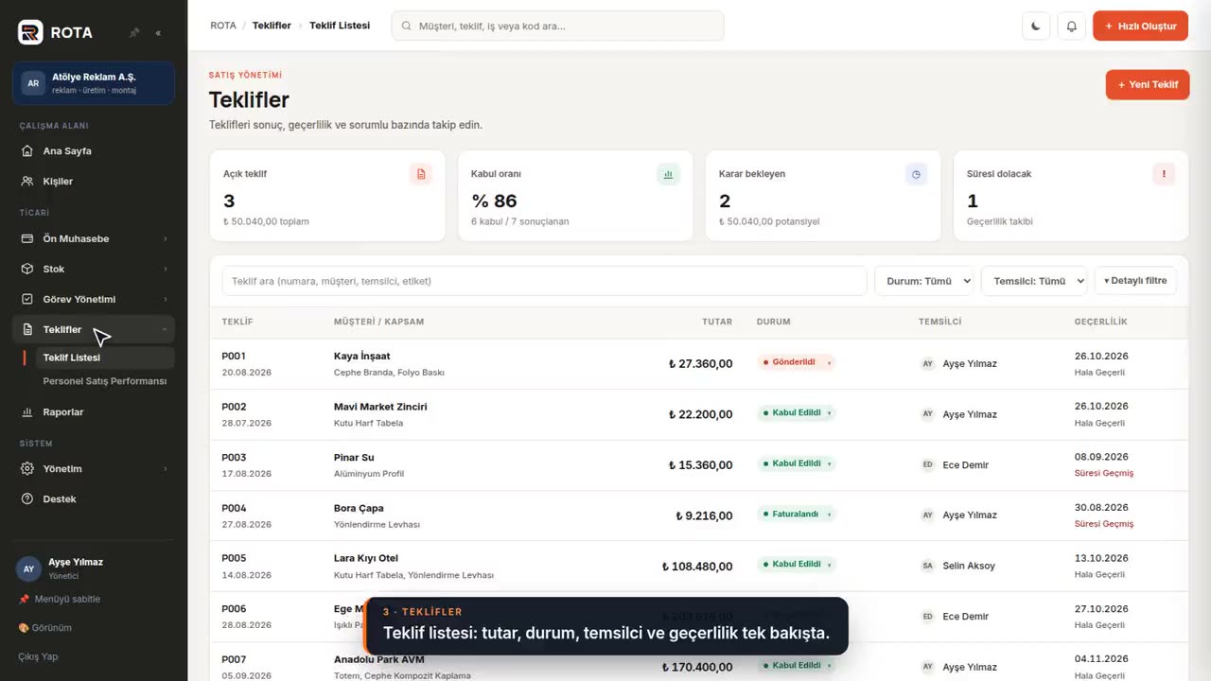The width and height of the screenshot is (1211, 681).
Task: Create a new offer with Yeni Teklif
Action: [x=1147, y=84]
